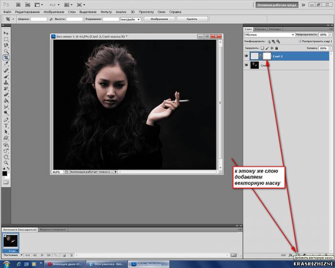Select animation frame 1 thumbnail

point(11,241)
